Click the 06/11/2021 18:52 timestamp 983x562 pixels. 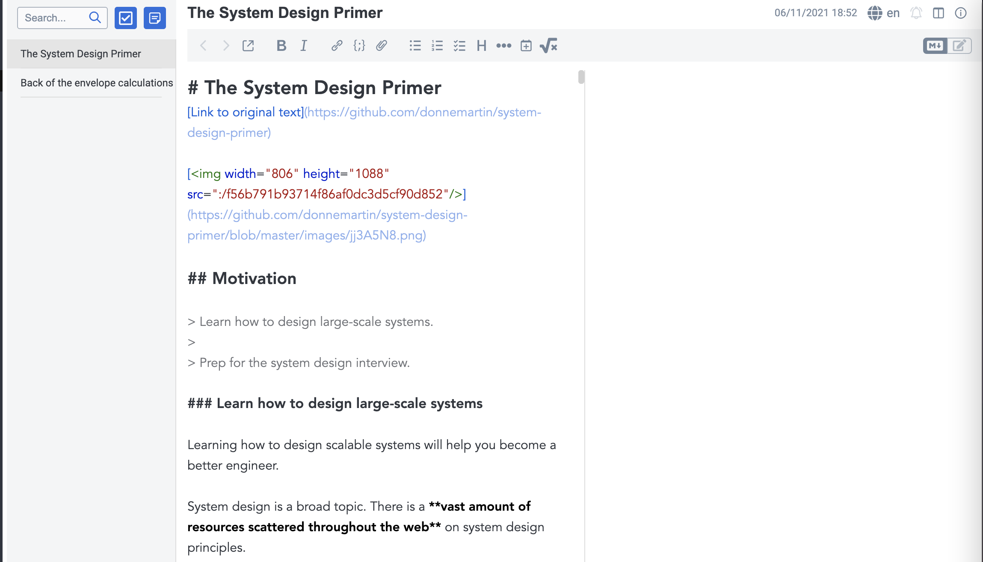pos(816,13)
